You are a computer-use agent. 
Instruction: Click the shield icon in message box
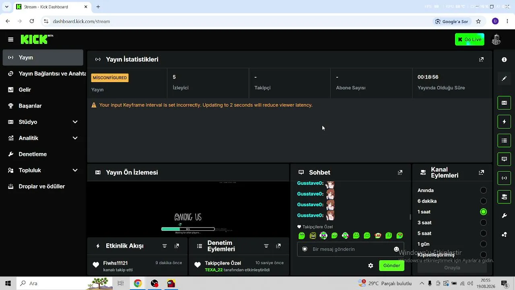point(305,249)
